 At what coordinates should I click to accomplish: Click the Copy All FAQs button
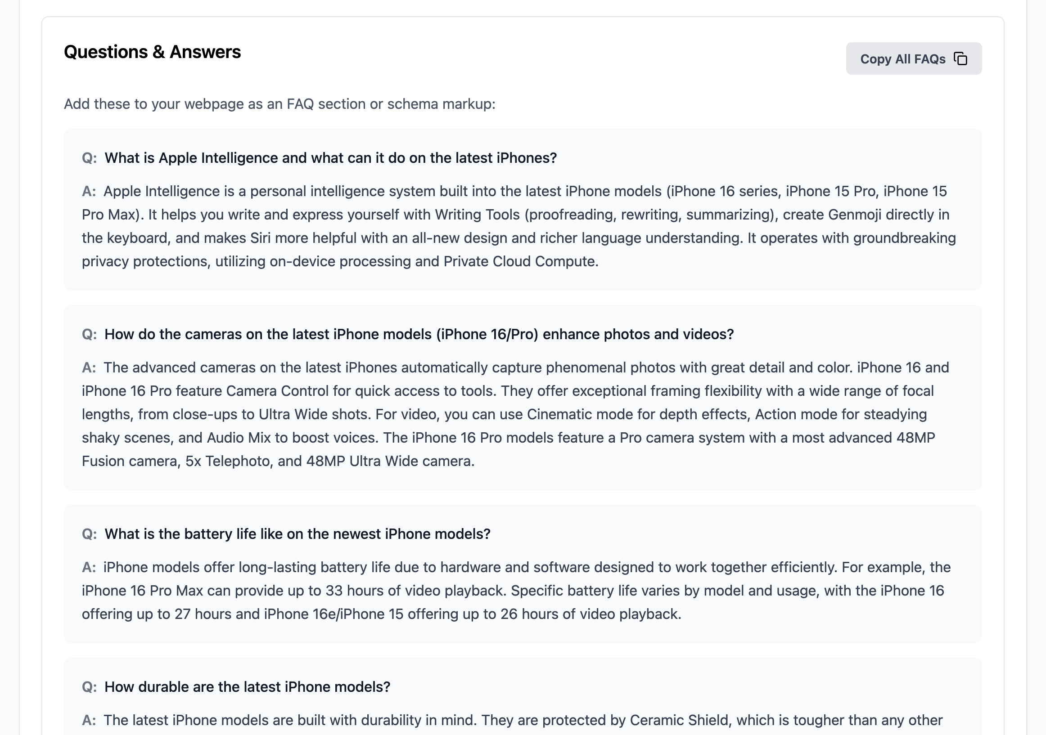tap(913, 59)
